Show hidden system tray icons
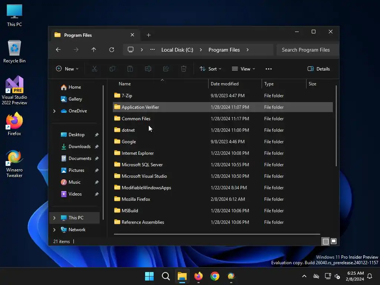The width and height of the screenshot is (380, 285). (304, 276)
